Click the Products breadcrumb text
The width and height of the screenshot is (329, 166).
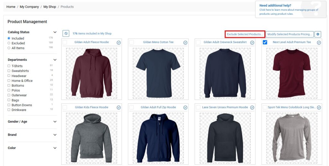pyautogui.click(x=67, y=7)
